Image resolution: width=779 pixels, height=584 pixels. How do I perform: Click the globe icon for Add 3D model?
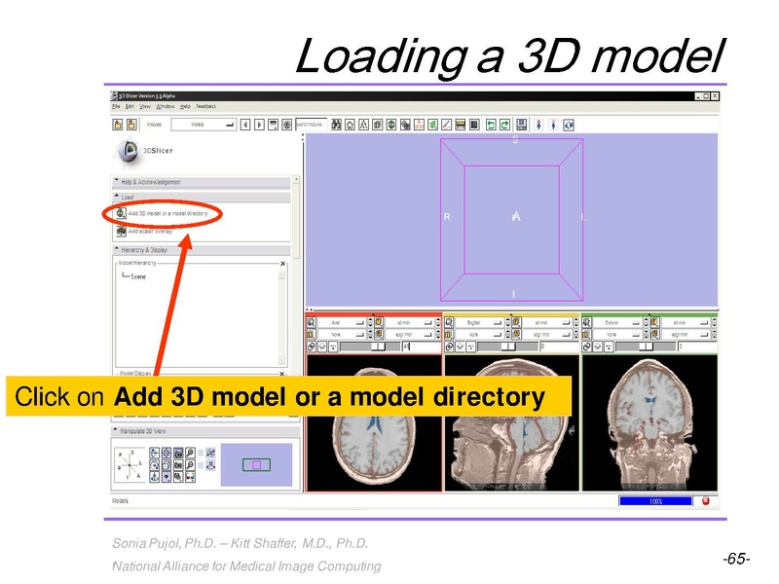pyautogui.click(x=121, y=213)
